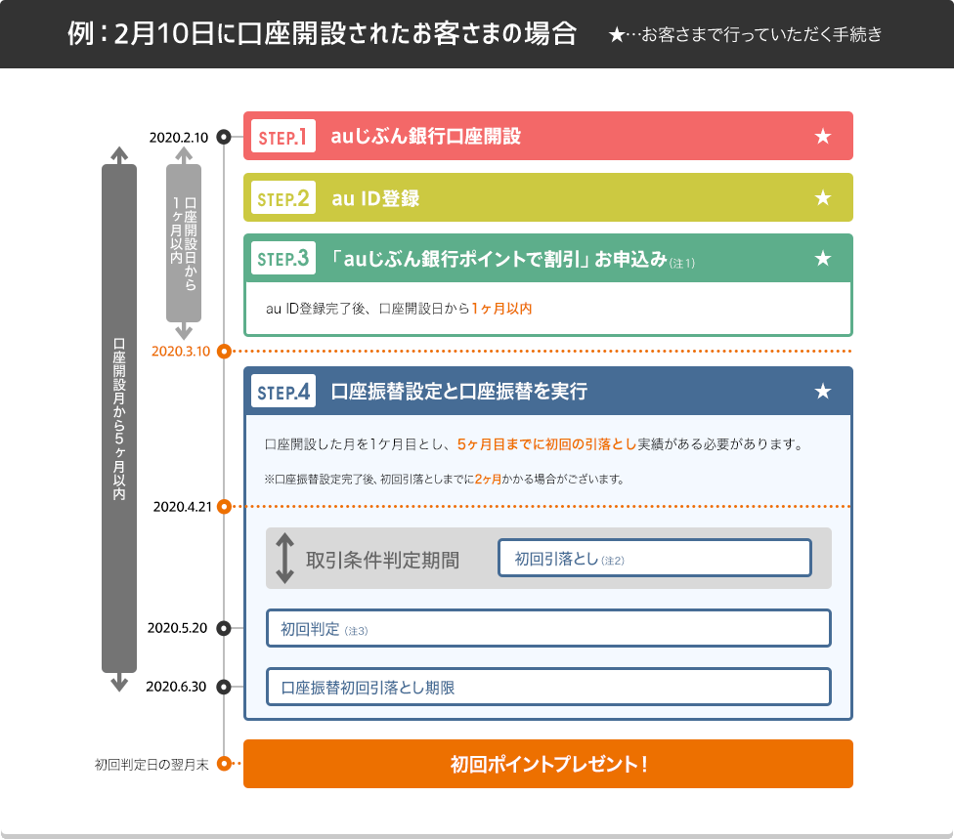Click the gray 口座開設月から5ヶ月以内 vertical bar
The width and height of the screenshot is (954, 839).
pyautogui.click(x=119, y=418)
